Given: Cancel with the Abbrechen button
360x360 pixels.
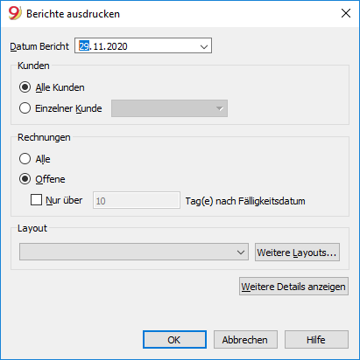Looking at the screenshot, I should tap(245, 340).
